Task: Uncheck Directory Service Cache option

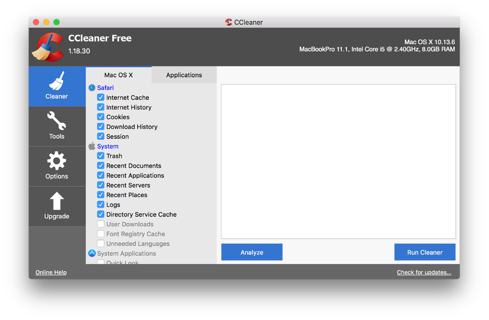Action: coord(101,215)
